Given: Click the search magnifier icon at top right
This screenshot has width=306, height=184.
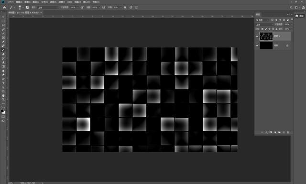Looking at the screenshot, I should pos(291,8).
